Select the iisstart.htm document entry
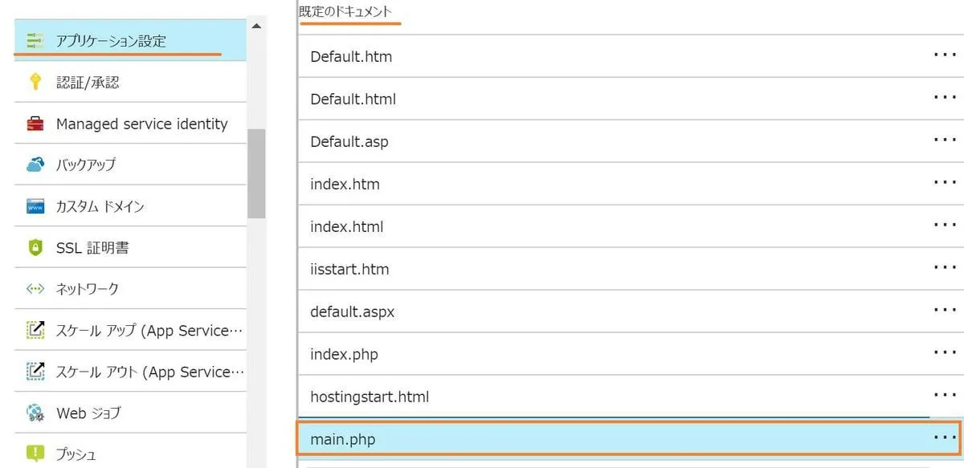Screen dimensions: 964x468 [611, 269]
